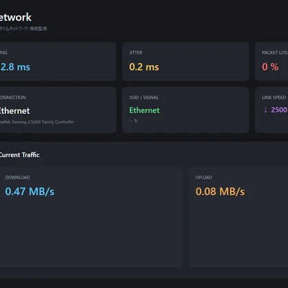Click the Realtek Gaming 2.5GbE Family Controller text
The height and width of the screenshot is (288, 288).
click(37, 122)
